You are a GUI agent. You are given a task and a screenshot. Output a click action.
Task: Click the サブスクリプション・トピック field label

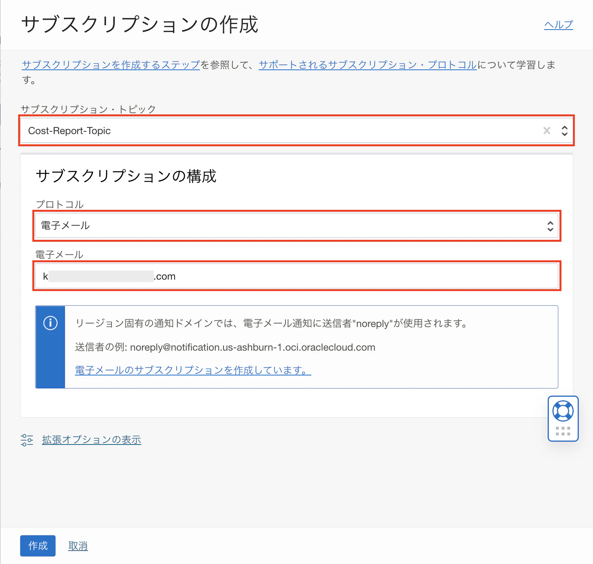(x=88, y=109)
